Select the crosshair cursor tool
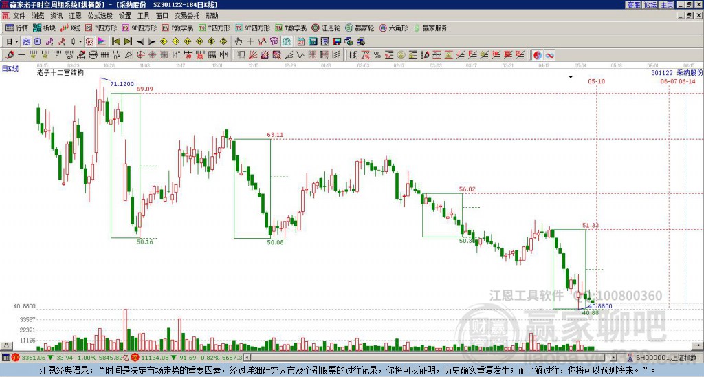The width and height of the screenshot is (704, 377). point(250,42)
